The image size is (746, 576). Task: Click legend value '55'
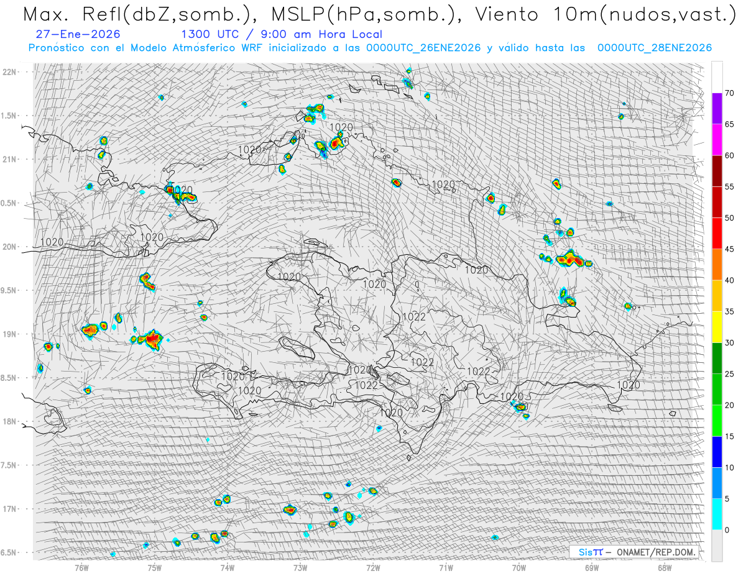click(729, 186)
